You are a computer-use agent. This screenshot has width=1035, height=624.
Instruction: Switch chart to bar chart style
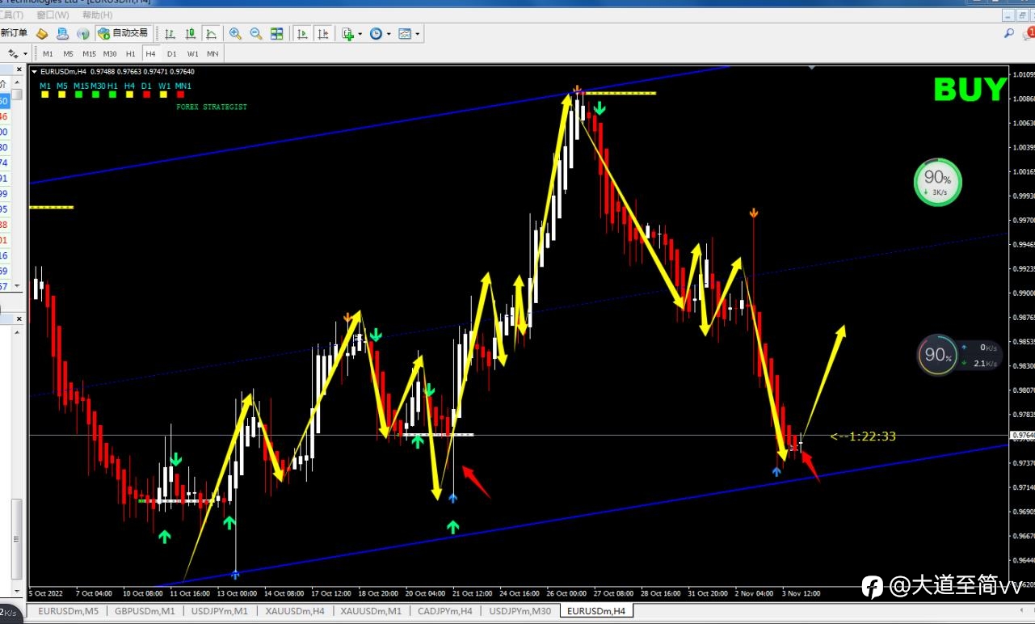170,34
